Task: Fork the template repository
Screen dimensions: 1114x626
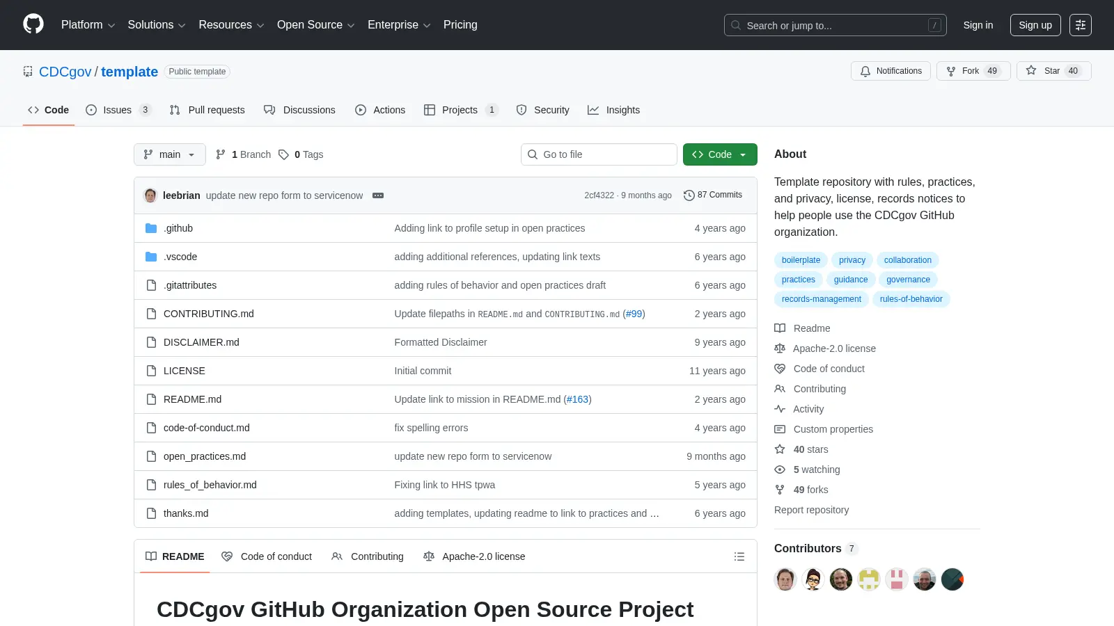Action: click(973, 71)
